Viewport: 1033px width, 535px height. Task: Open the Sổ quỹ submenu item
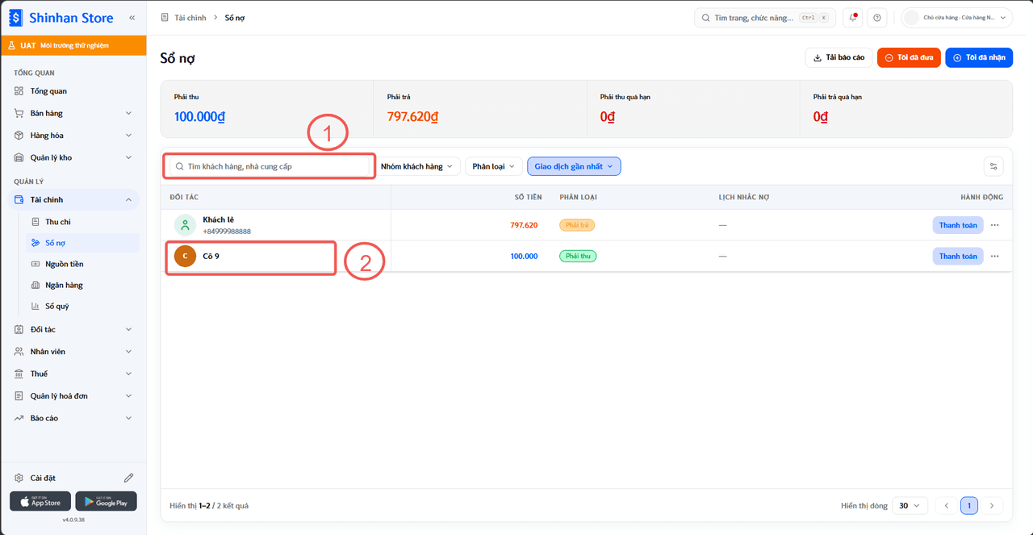coord(82,306)
